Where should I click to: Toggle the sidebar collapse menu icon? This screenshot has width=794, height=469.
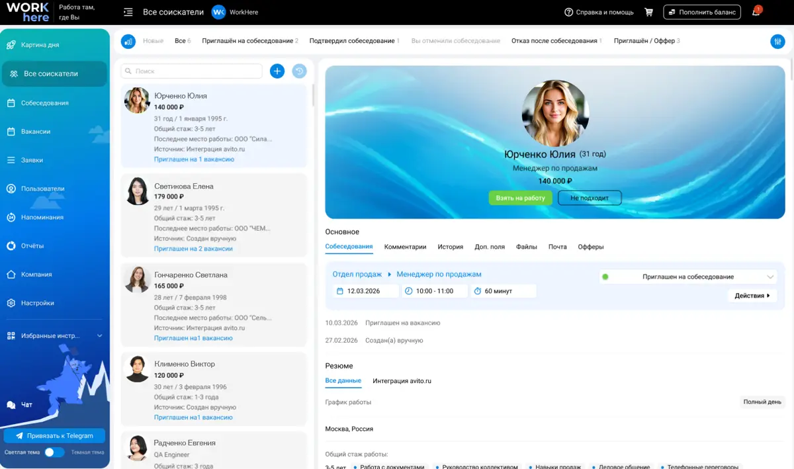coord(128,12)
